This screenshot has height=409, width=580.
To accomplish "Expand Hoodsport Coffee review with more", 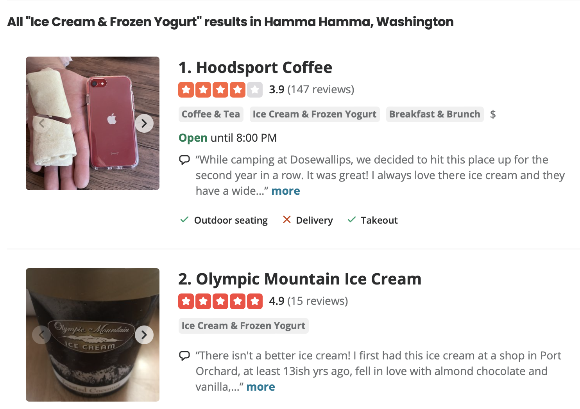I will point(286,191).
